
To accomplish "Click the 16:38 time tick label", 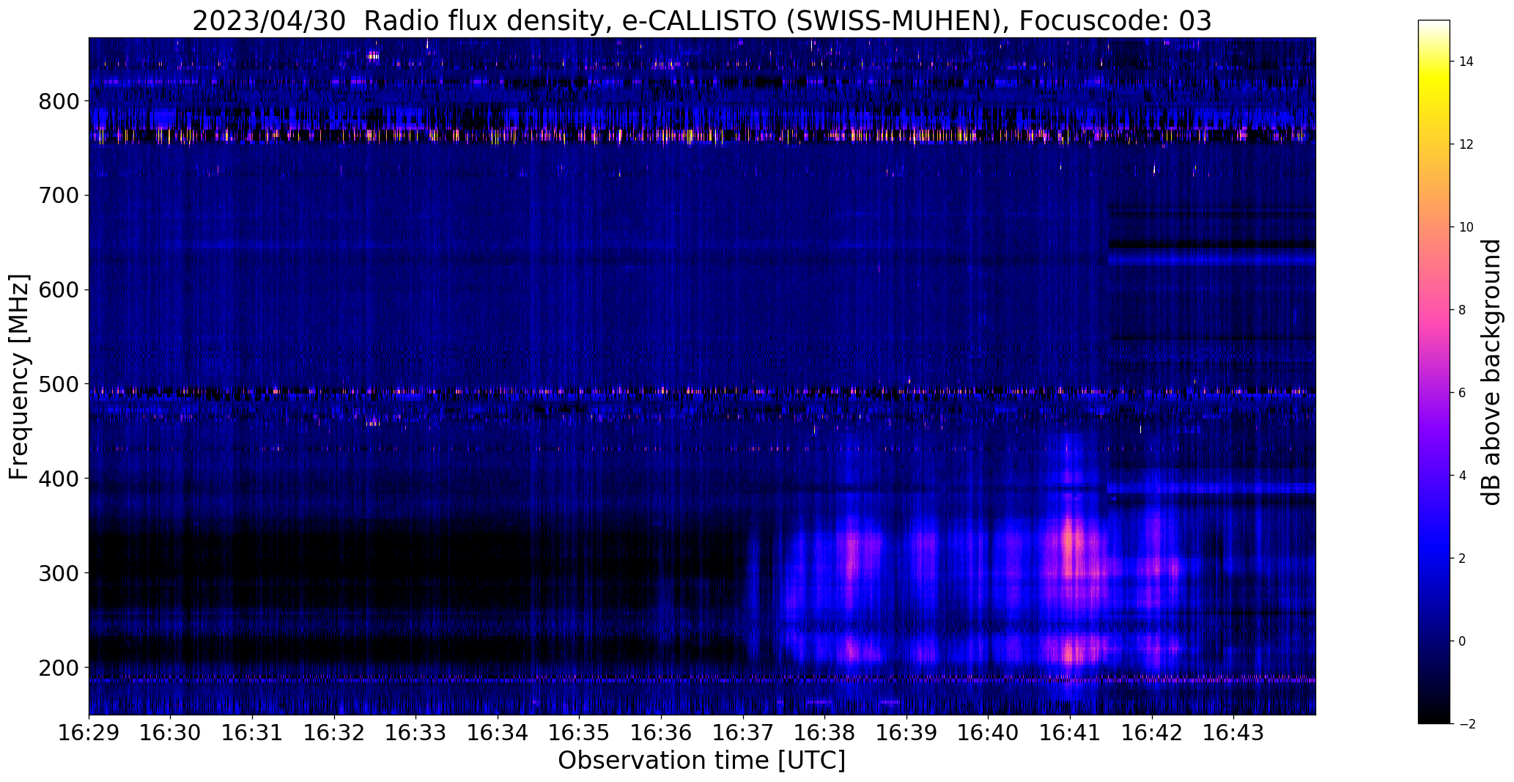I will 825,732.
